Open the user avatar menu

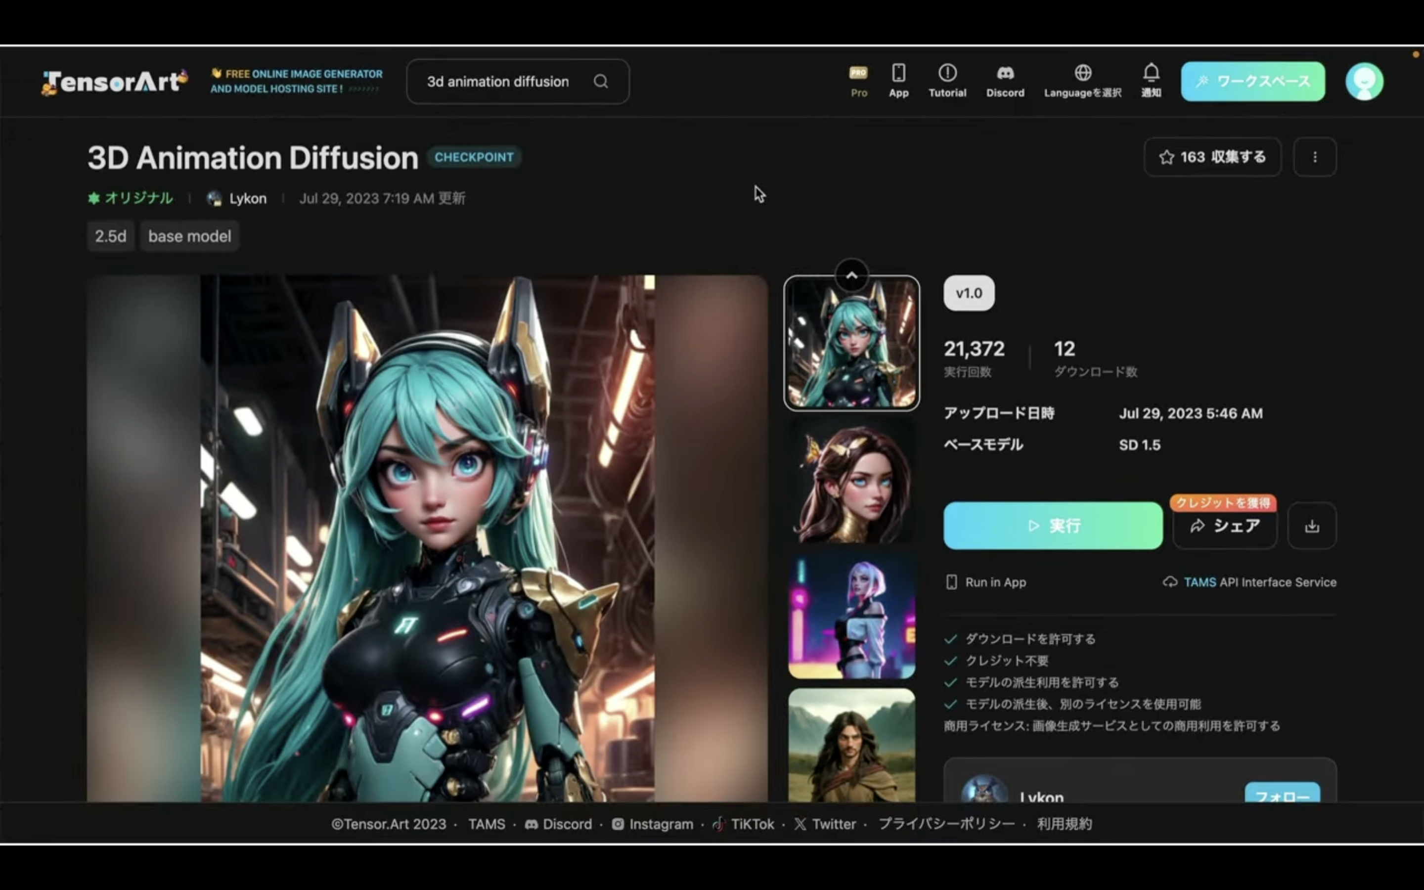(1364, 81)
